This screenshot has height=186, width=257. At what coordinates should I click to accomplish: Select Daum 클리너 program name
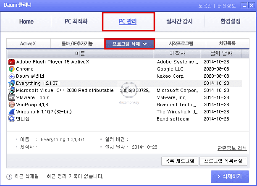coord(30,76)
